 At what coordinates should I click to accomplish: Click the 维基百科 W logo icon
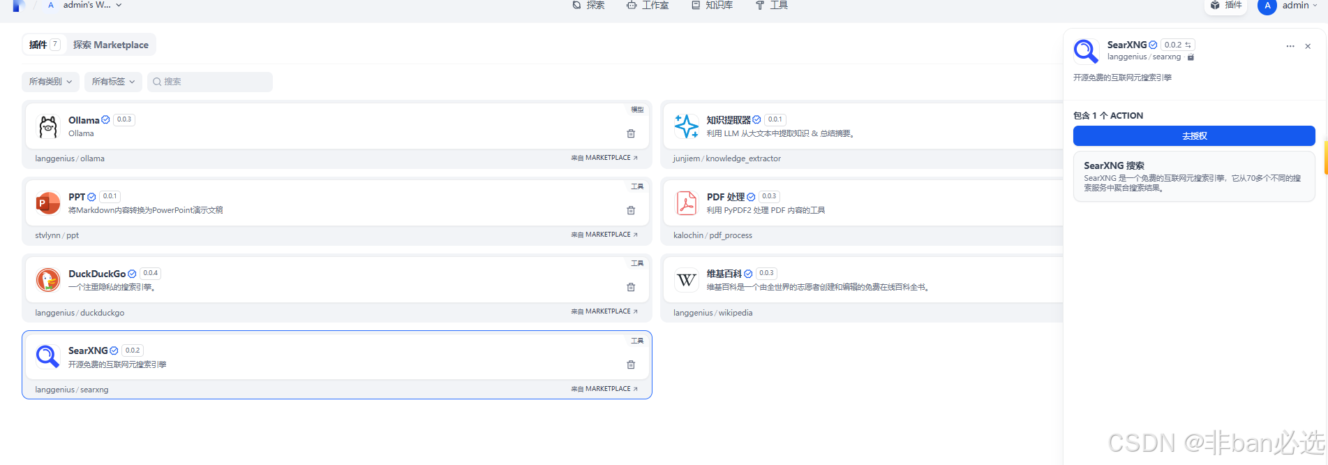(x=686, y=280)
